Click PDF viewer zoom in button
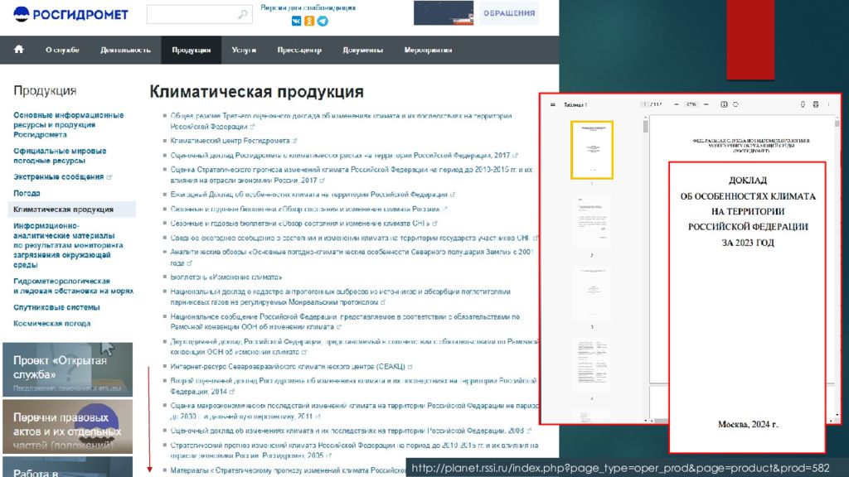The height and width of the screenshot is (477, 849). point(706,104)
